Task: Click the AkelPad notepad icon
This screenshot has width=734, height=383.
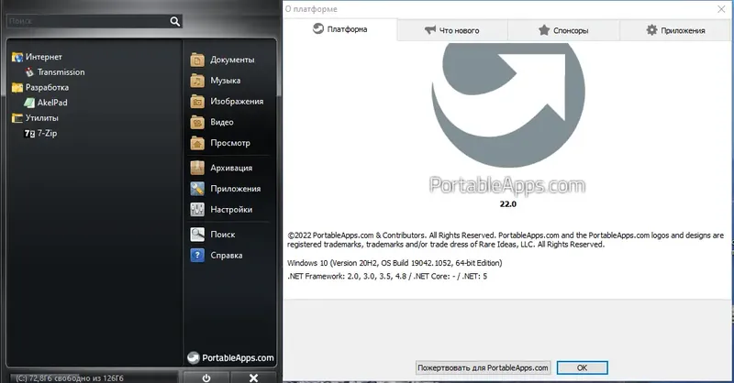Action: pyautogui.click(x=29, y=103)
